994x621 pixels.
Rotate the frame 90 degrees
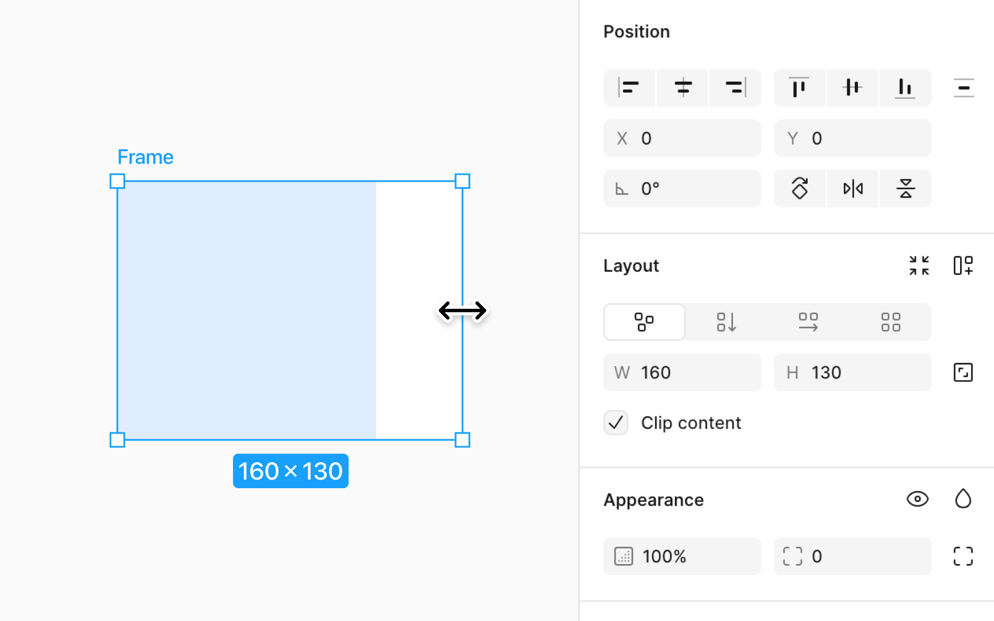pyautogui.click(x=800, y=188)
